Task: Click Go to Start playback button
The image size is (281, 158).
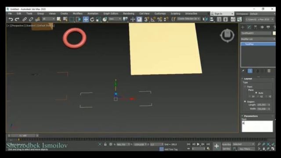Action: click(188, 144)
